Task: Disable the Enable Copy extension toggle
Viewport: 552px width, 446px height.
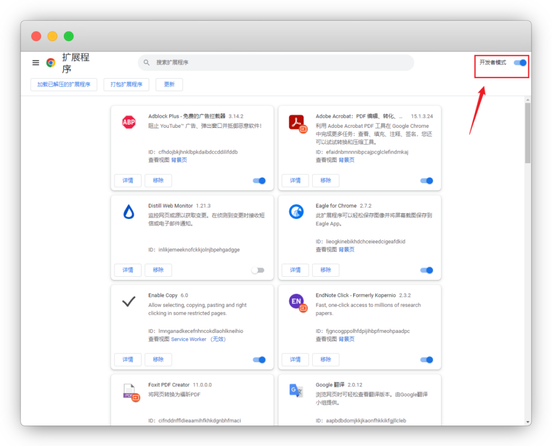Action: point(259,360)
